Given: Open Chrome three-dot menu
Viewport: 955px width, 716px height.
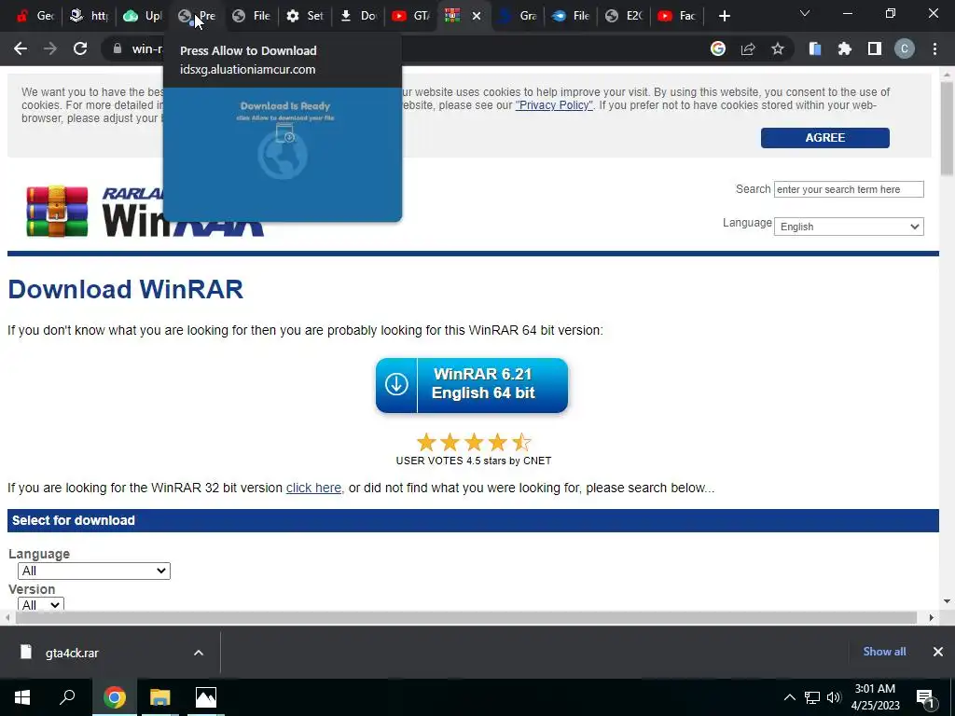Looking at the screenshot, I should 934,48.
